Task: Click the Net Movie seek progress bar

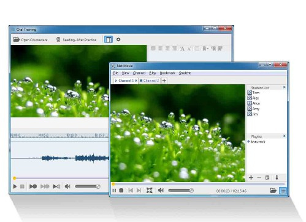Action: point(198,184)
